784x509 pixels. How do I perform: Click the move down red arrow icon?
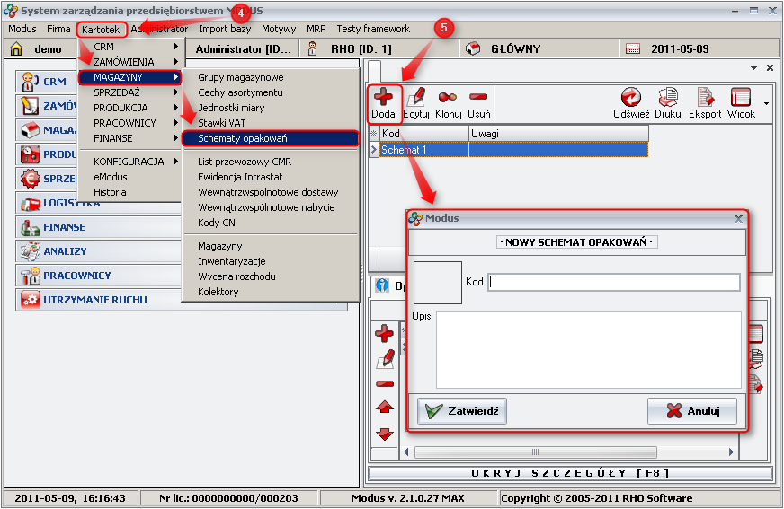click(385, 434)
